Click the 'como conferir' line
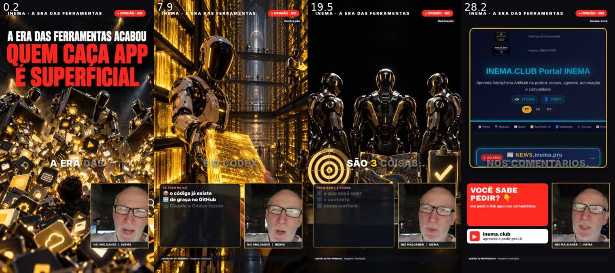The height and width of the screenshot is (273, 615). (x=340, y=206)
